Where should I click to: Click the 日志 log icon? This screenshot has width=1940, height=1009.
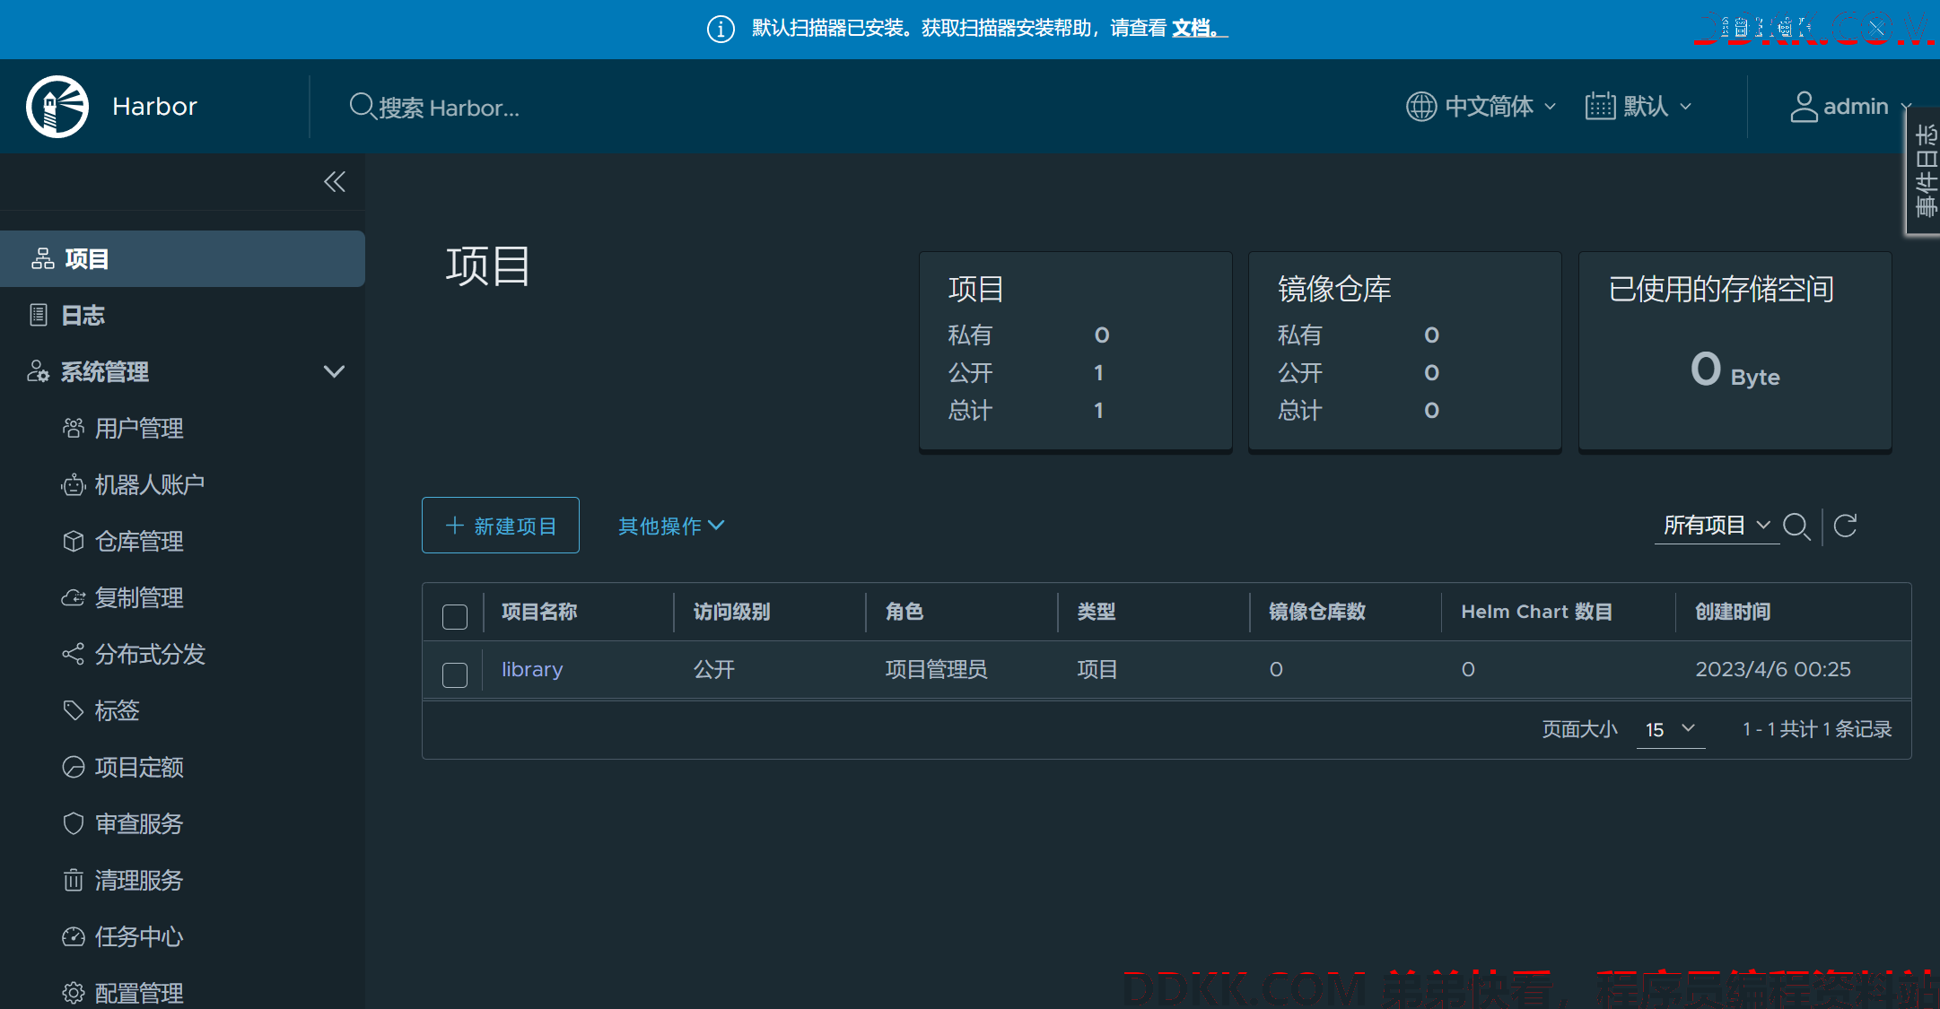coord(39,315)
